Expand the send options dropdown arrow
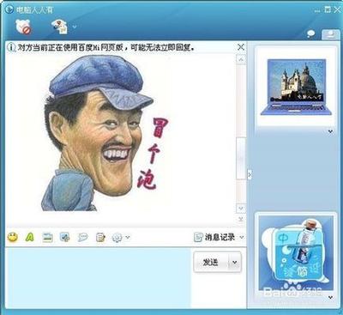Screen dimensions: 343x315 click(x=235, y=262)
